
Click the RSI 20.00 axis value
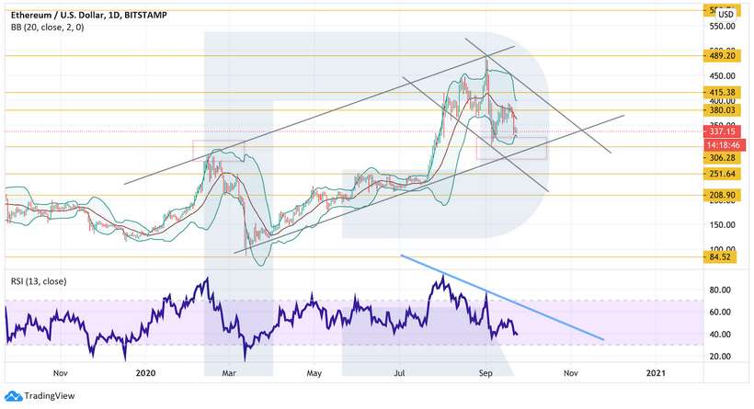(x=720, y=356)
